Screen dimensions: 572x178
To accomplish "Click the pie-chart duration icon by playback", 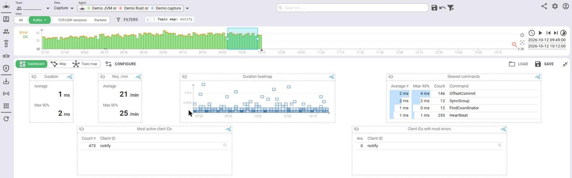I will [563, 33].
